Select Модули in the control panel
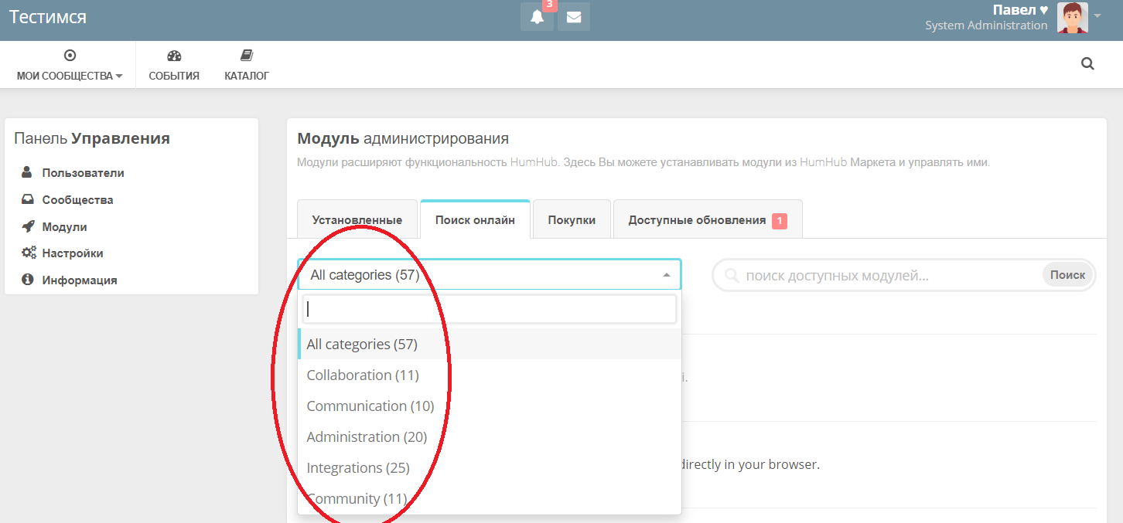The image size is (1123, 523). (x=64, y=227)
